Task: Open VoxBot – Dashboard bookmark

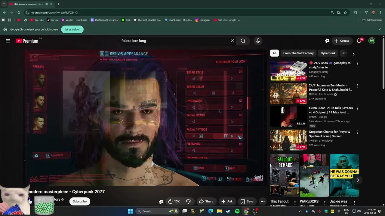Action: point(74,20)
